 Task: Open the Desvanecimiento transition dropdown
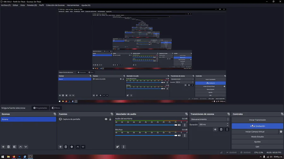pyautogui.click(x=210, y=119)
